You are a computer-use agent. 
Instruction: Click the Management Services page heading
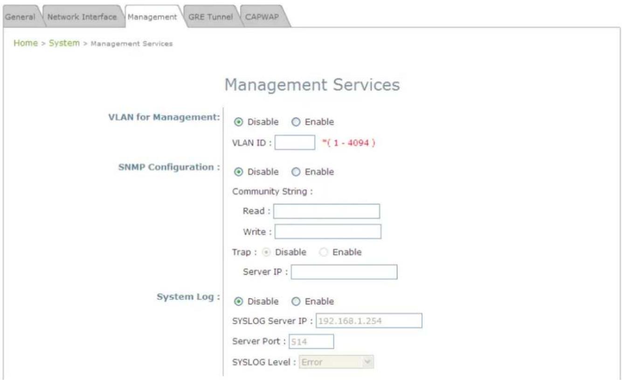(312, 85)
